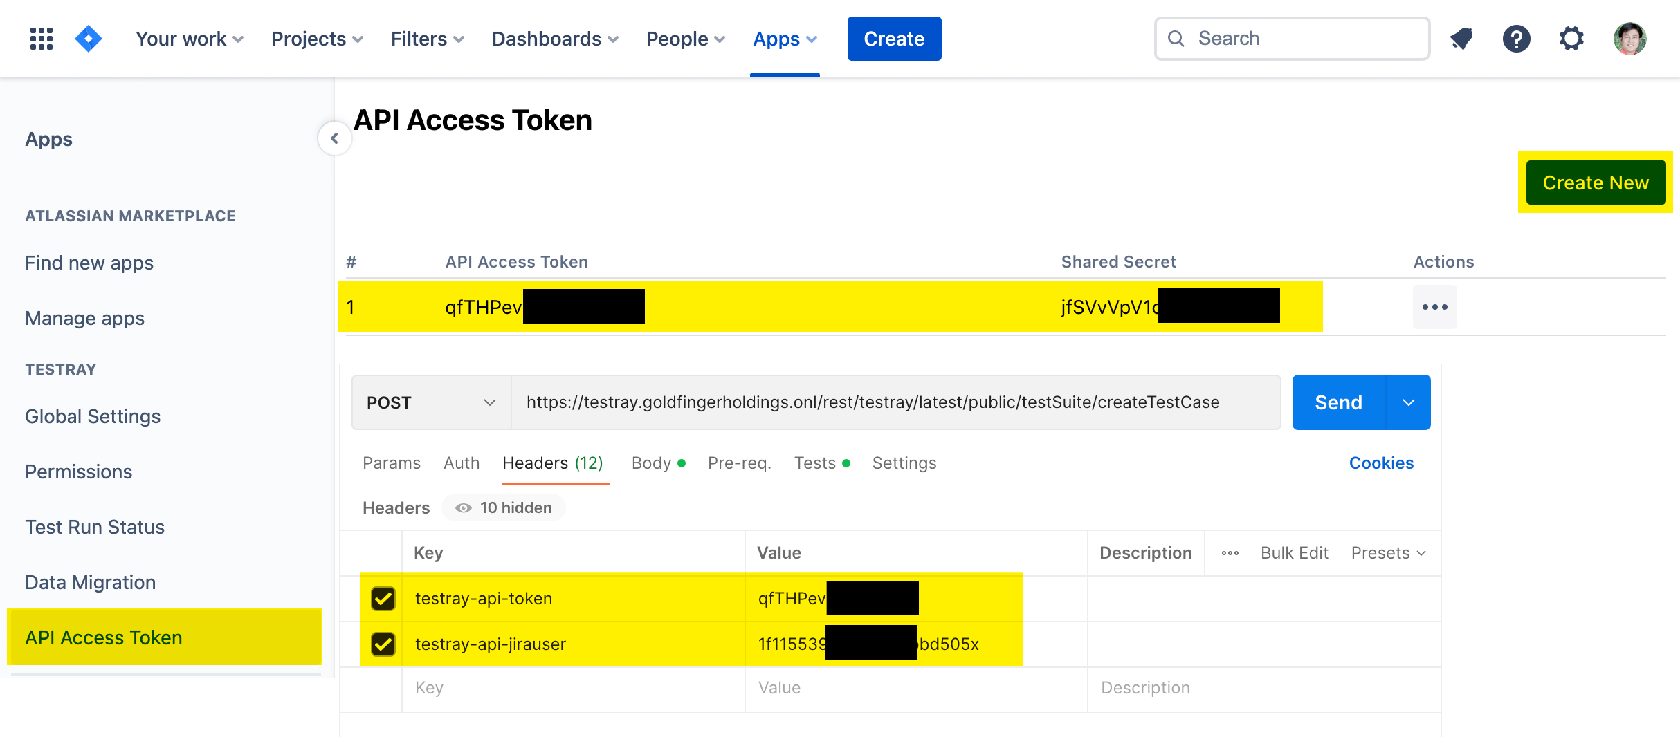1680x737 pixels.
Task: Switch to the Body tab
Action: click(650, 463)
